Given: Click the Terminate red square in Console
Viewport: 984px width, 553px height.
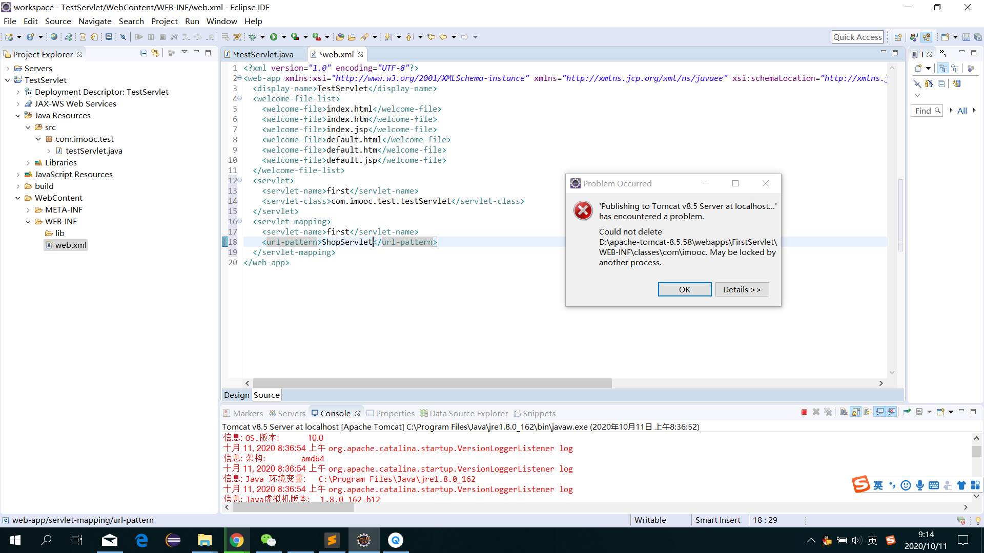Looking at the screenshot, I should [x=804, y=412].
